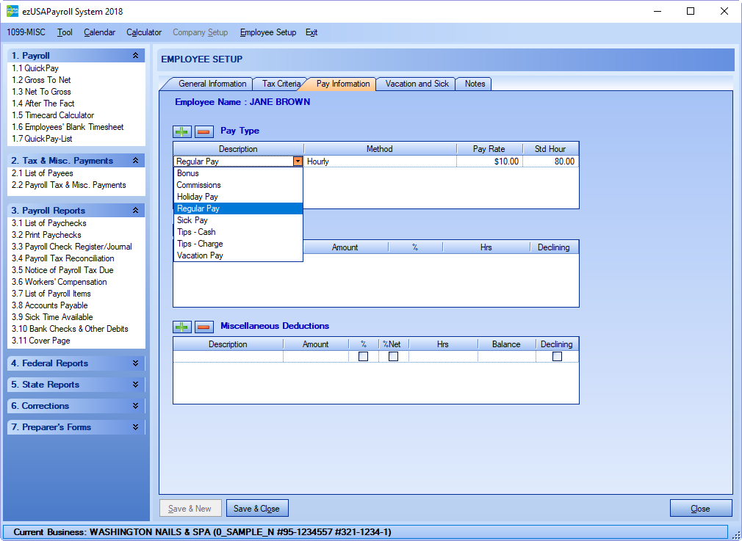
Task: Add a new Miscellaneous Deductions row
Action: click(x=181, y=327)
